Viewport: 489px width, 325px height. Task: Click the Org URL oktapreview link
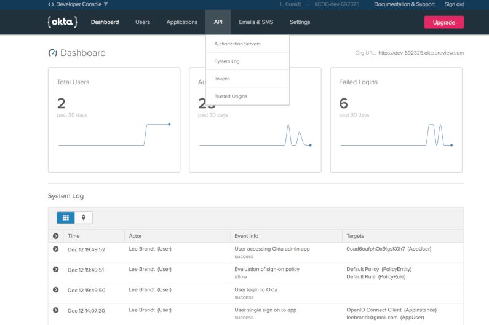421,53
